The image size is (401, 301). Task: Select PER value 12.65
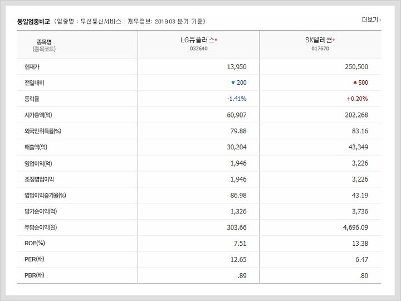point(238,260)
